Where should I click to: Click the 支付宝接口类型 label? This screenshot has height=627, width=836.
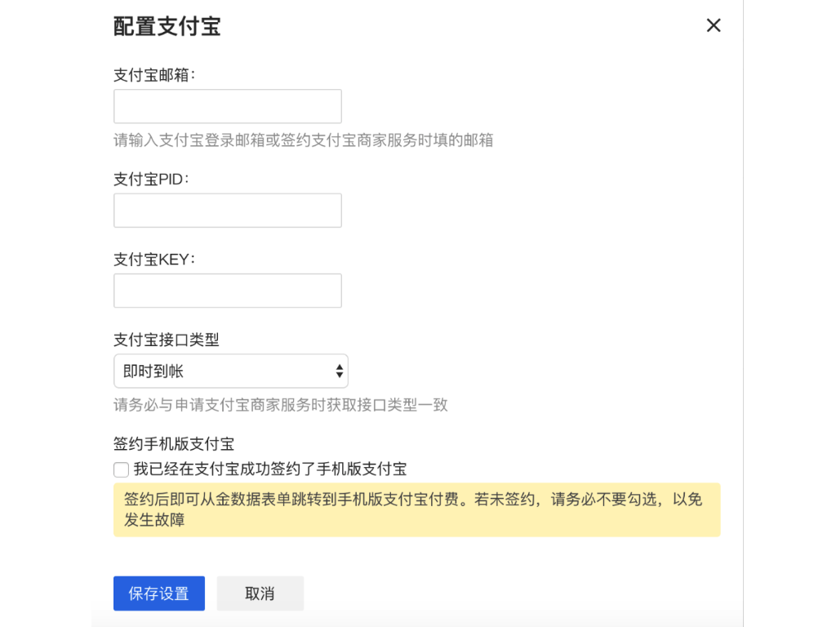pos(167,340)
